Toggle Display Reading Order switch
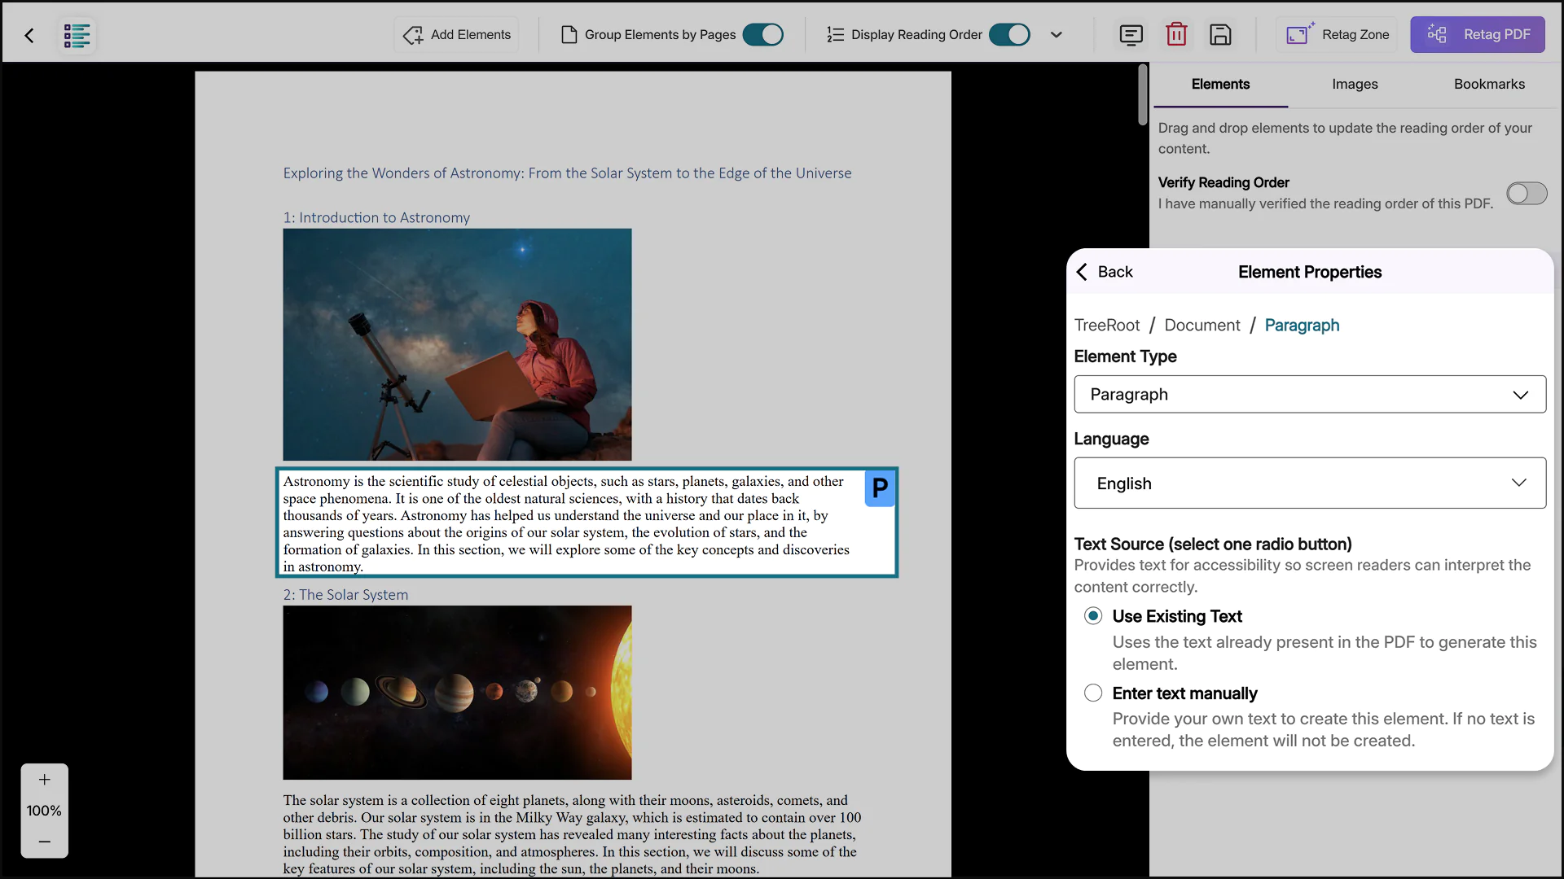Viewport: 1564px width, 879px height. pyautogui.click(x=1008, y=35)
